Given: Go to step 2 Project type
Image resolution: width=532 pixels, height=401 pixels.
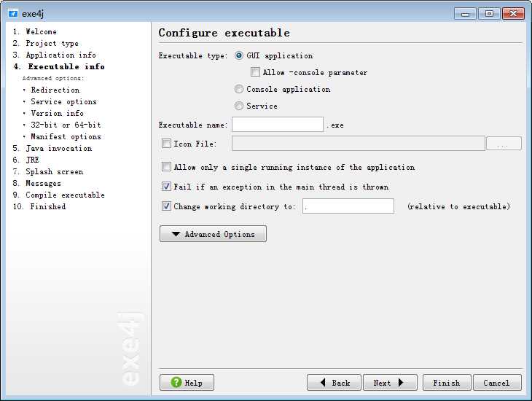Looking at the screenshot, I should (x=45, y=44).
